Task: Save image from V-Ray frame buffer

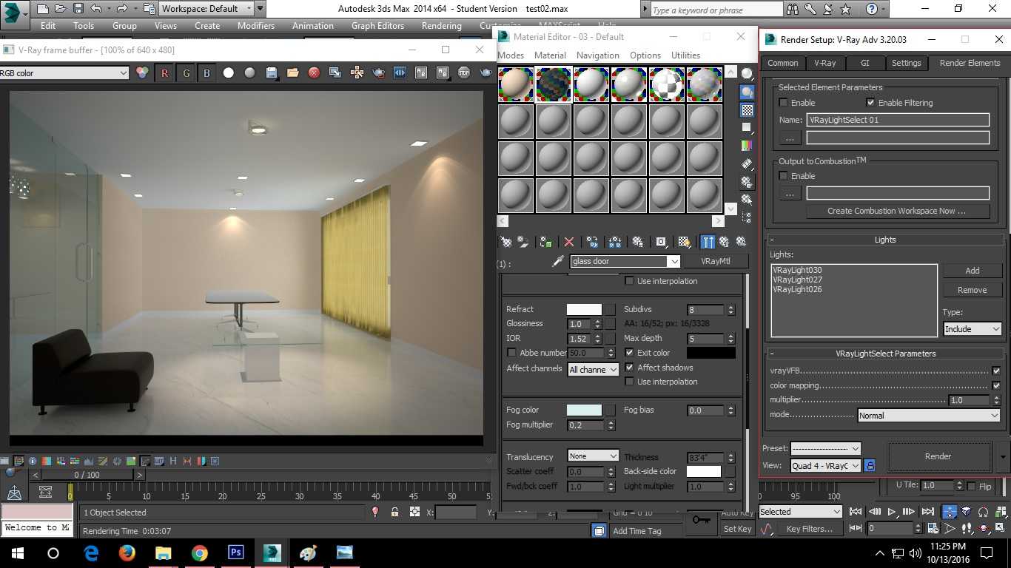Action: 272,72
